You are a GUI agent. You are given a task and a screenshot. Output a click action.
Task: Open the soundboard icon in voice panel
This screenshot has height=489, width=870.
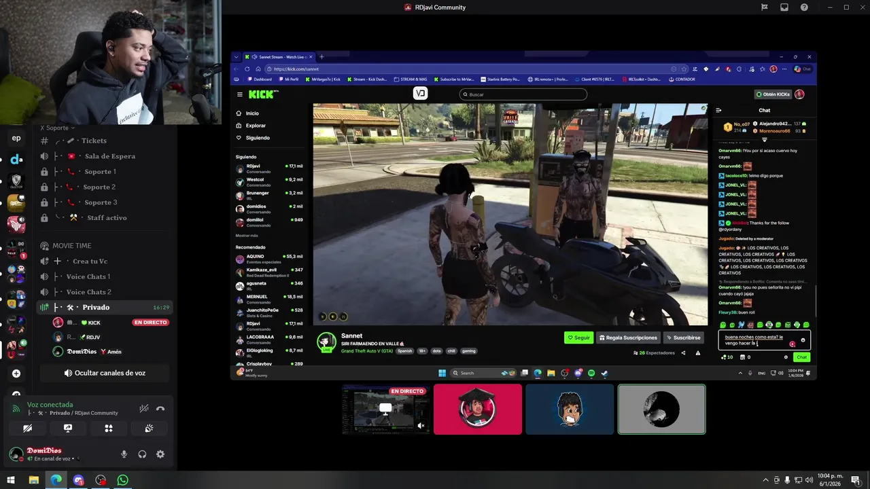149,428
